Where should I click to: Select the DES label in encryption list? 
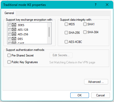20,39
